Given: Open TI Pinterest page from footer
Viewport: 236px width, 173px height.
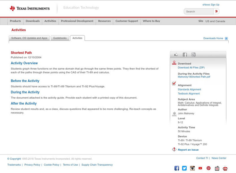Looking at the screenshot, I should [209, 168].
